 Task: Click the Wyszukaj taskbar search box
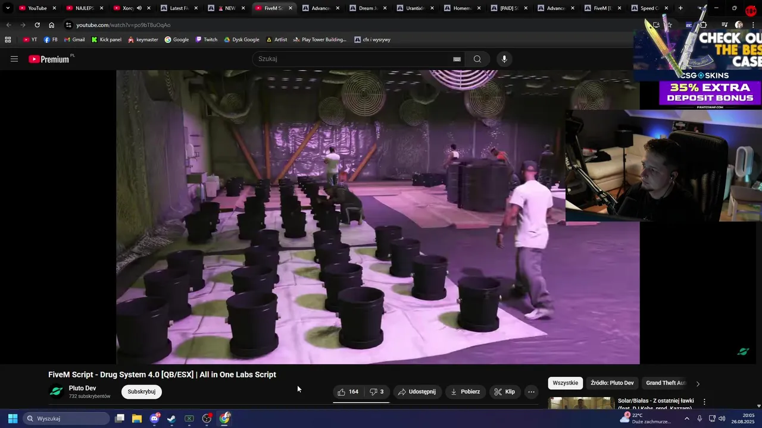pos(66,418)
